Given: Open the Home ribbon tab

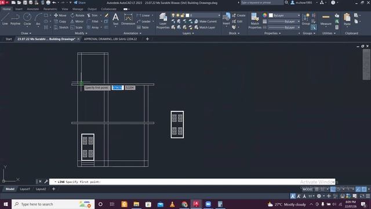Looking at the screenshot, I should 6,9.
